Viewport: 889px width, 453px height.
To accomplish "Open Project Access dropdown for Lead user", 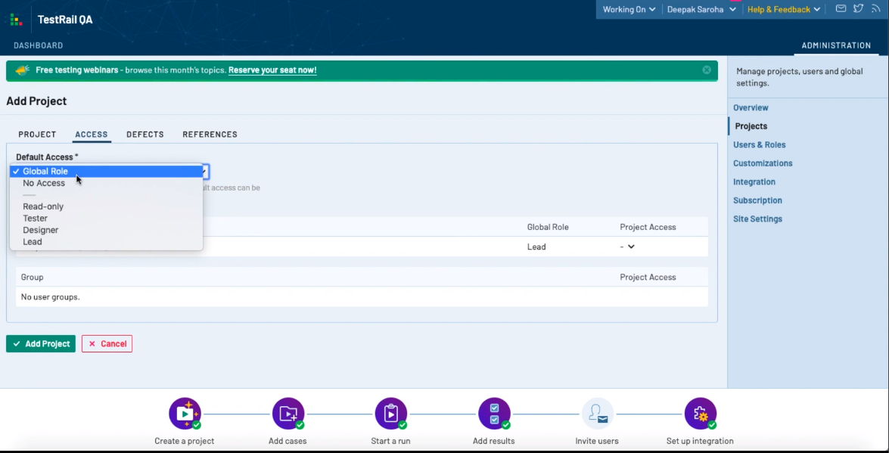I will point(627,247).
